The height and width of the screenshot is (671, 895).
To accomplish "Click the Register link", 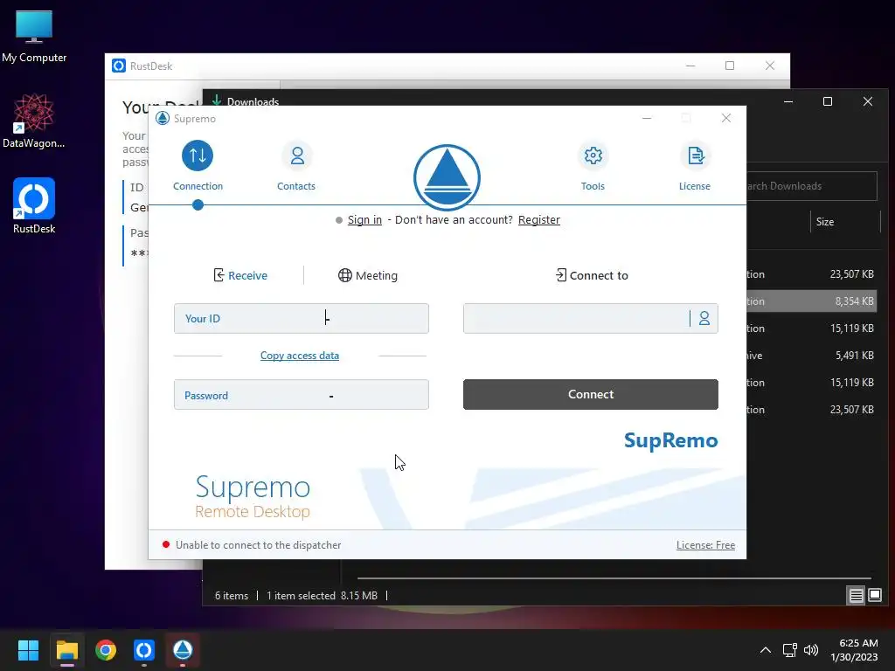I will pos(538,219).
